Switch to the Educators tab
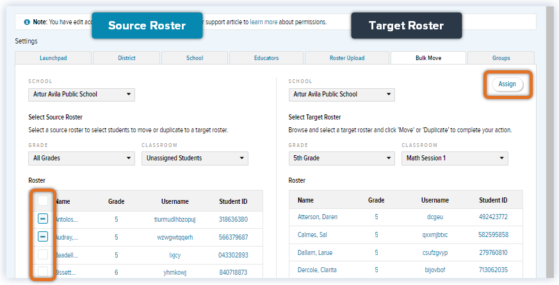The height and width of the screenshot is (285, 559). [266, 58]
